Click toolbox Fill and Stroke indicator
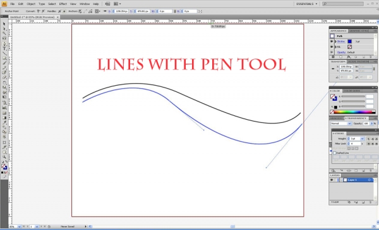This screenshot has width=379, height=230. [x=4, y=166]
